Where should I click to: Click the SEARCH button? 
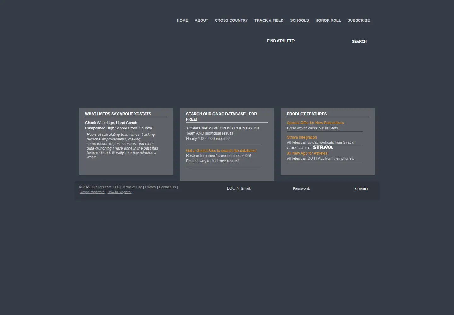point(359,41)
